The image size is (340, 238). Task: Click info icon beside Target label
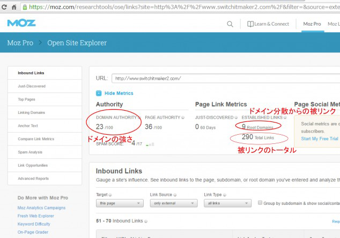pos(110,195)
